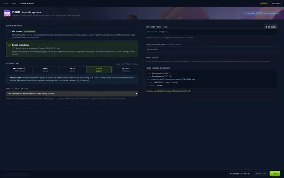Click the Test launch button

point(261,174)
